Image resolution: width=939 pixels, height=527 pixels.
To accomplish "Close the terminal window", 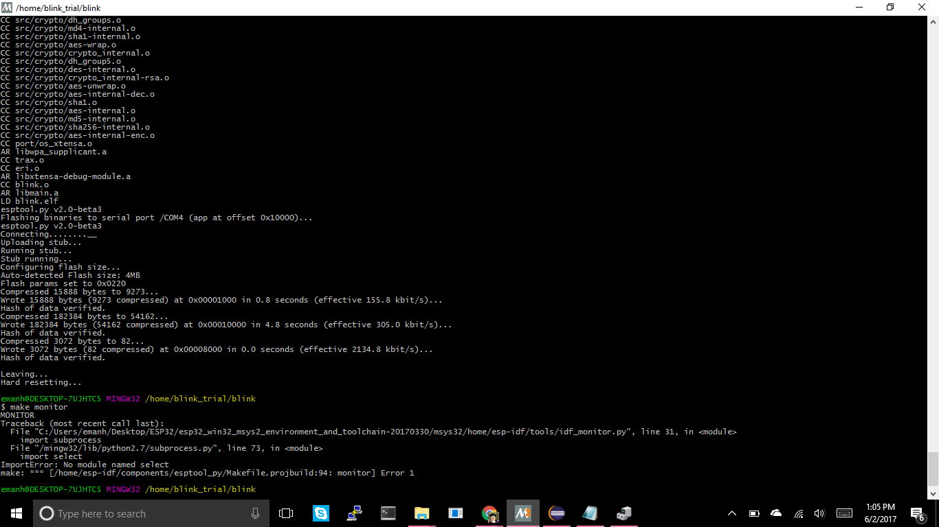I will click(x=923, y=8).
